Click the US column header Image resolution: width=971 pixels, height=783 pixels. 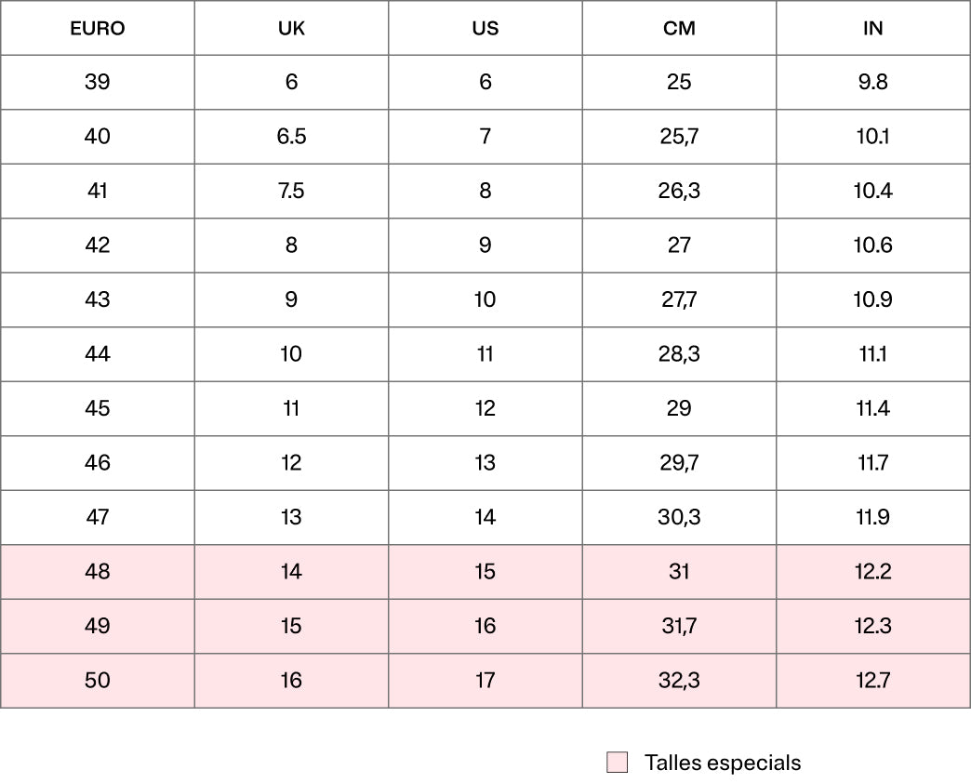[485, 28]
